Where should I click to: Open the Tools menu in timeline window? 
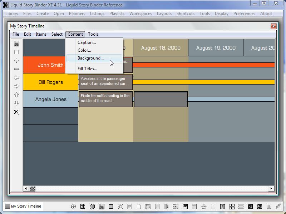[x=93, y=34]
